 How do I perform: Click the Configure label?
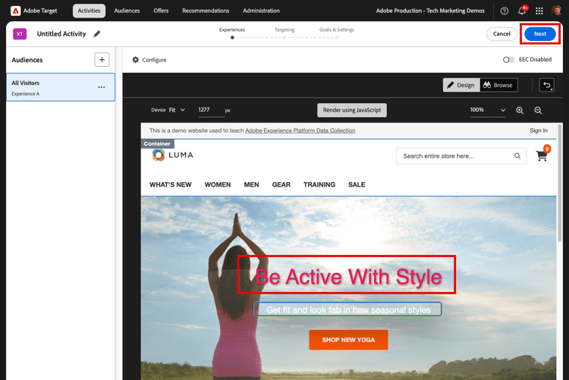tap(154, 60)
